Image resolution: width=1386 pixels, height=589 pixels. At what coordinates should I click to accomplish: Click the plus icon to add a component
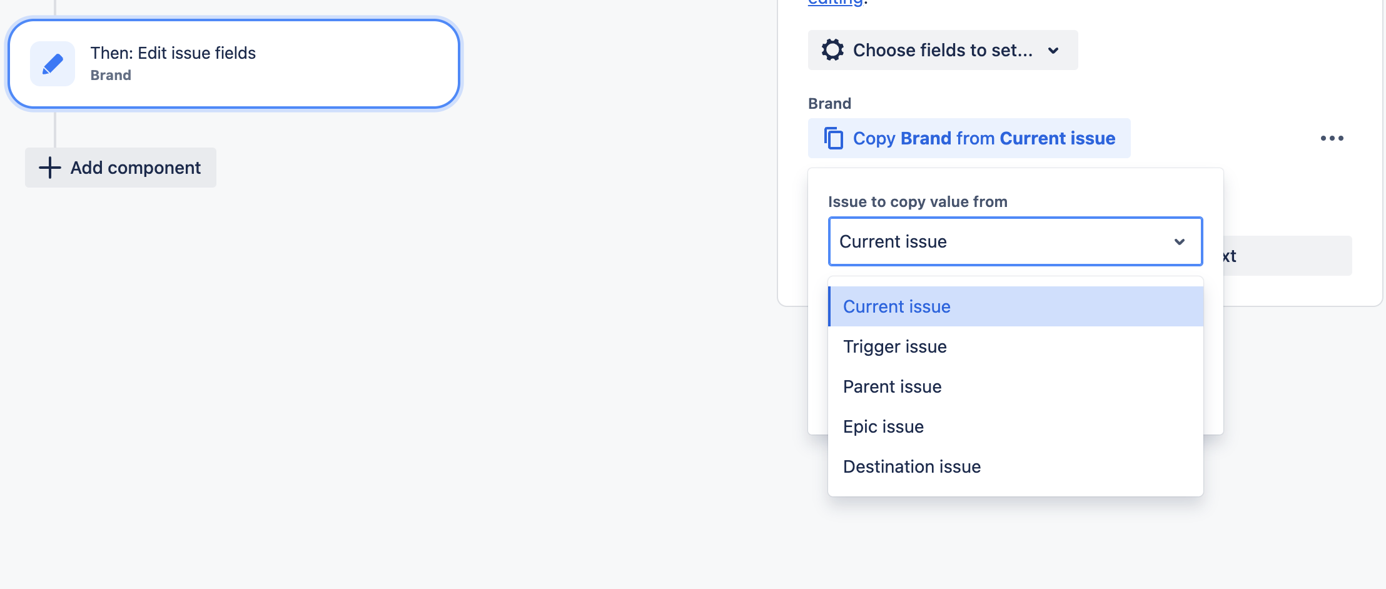49,168
